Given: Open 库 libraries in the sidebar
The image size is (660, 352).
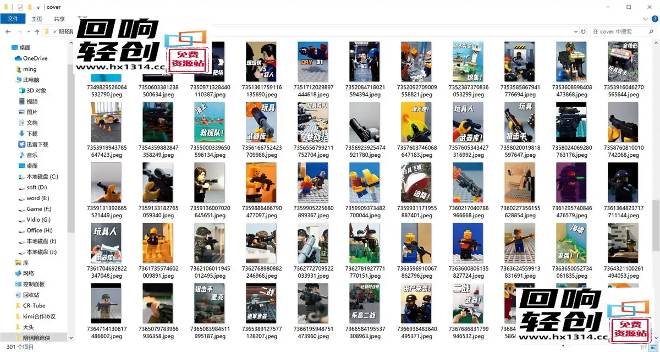Looking at the screenshot, I should [x=26, y=262].
